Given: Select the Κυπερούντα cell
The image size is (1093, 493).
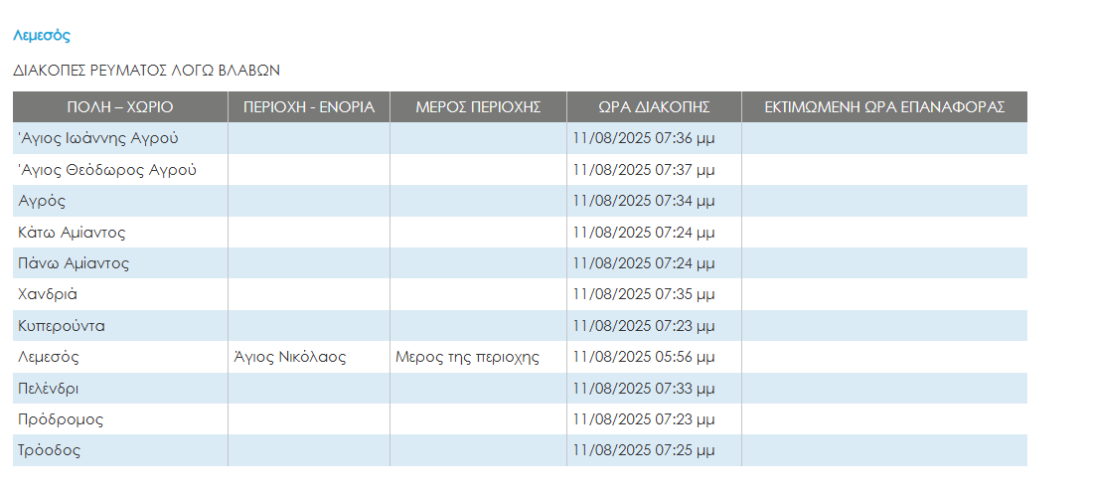Looking at the screenshot, I should [62, 326].
